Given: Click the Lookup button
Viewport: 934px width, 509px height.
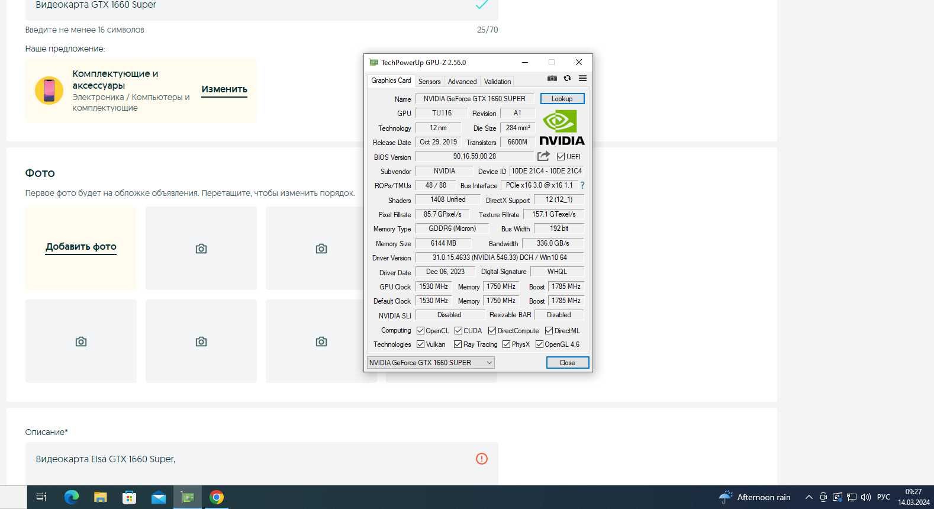Looking at the screenshot, I should [562, 99].
